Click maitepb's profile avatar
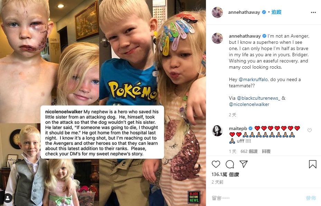 (x=217, y=130)
